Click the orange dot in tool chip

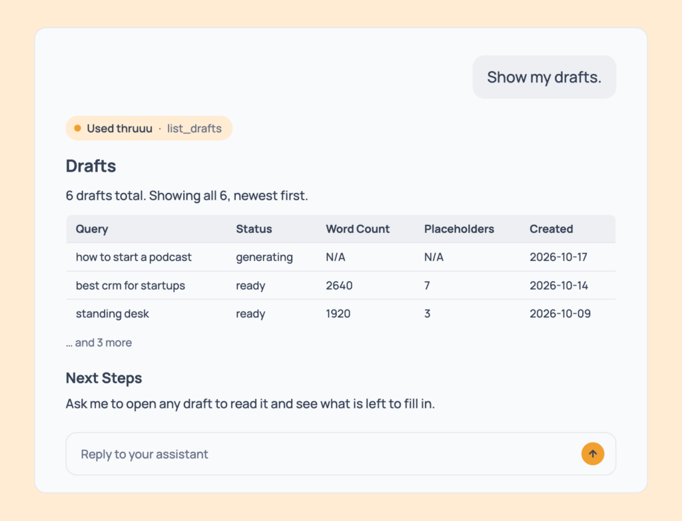pos(77,128)
